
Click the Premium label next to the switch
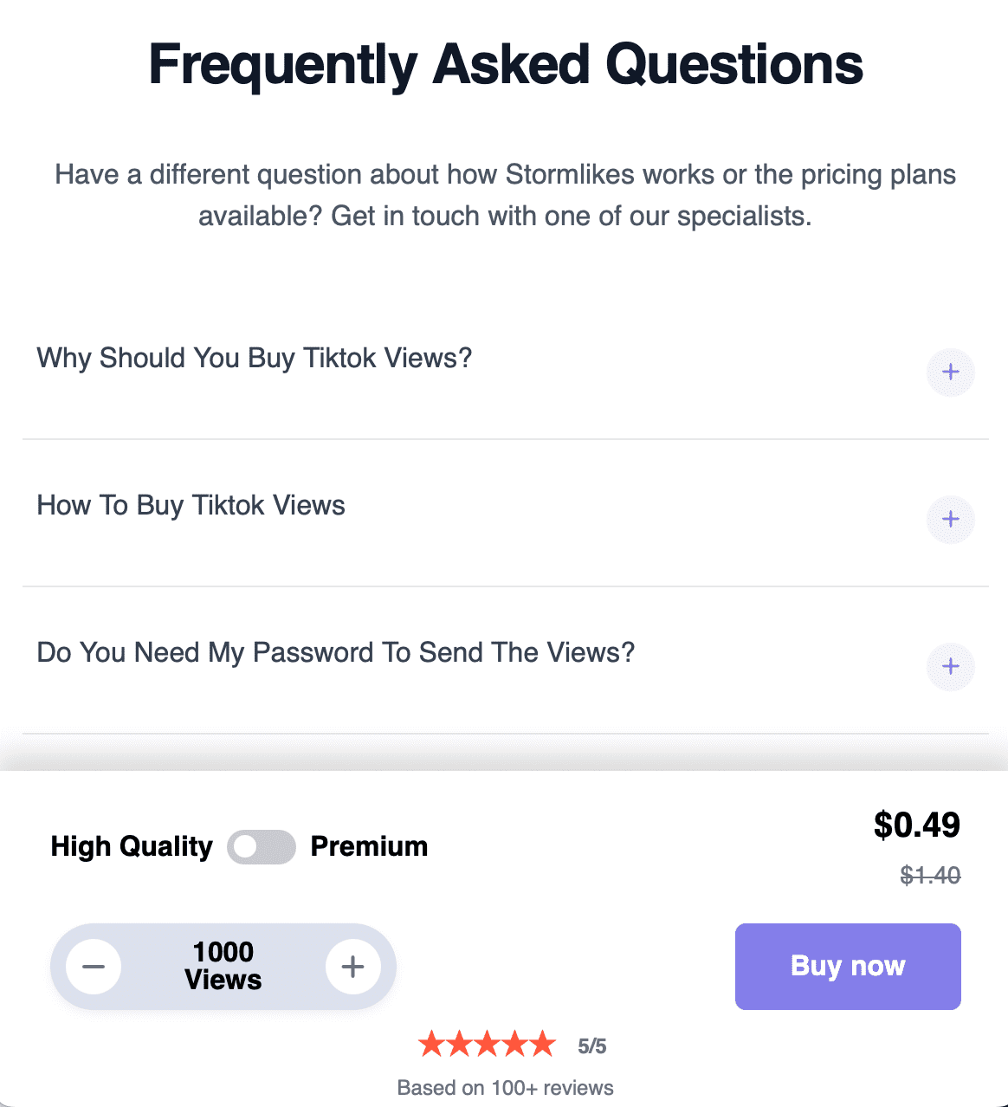tap(370, 847)
